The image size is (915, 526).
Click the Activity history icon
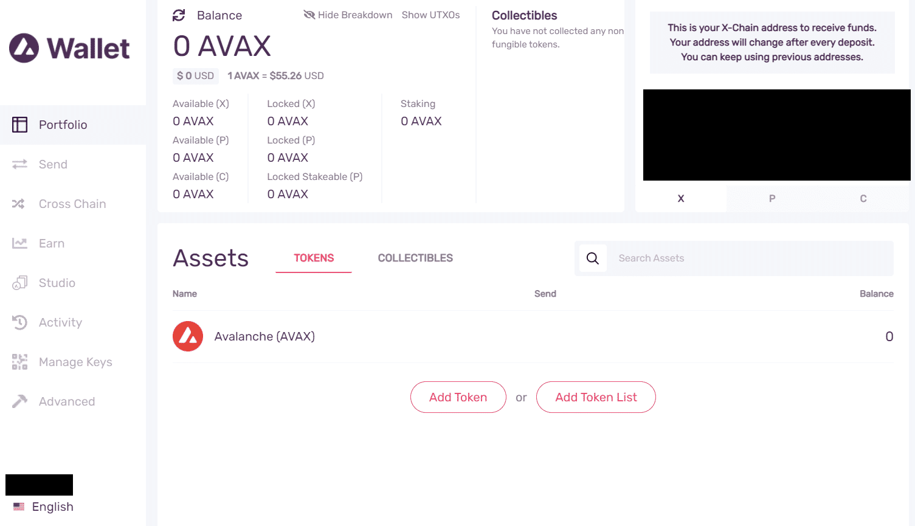coord(19,322)
